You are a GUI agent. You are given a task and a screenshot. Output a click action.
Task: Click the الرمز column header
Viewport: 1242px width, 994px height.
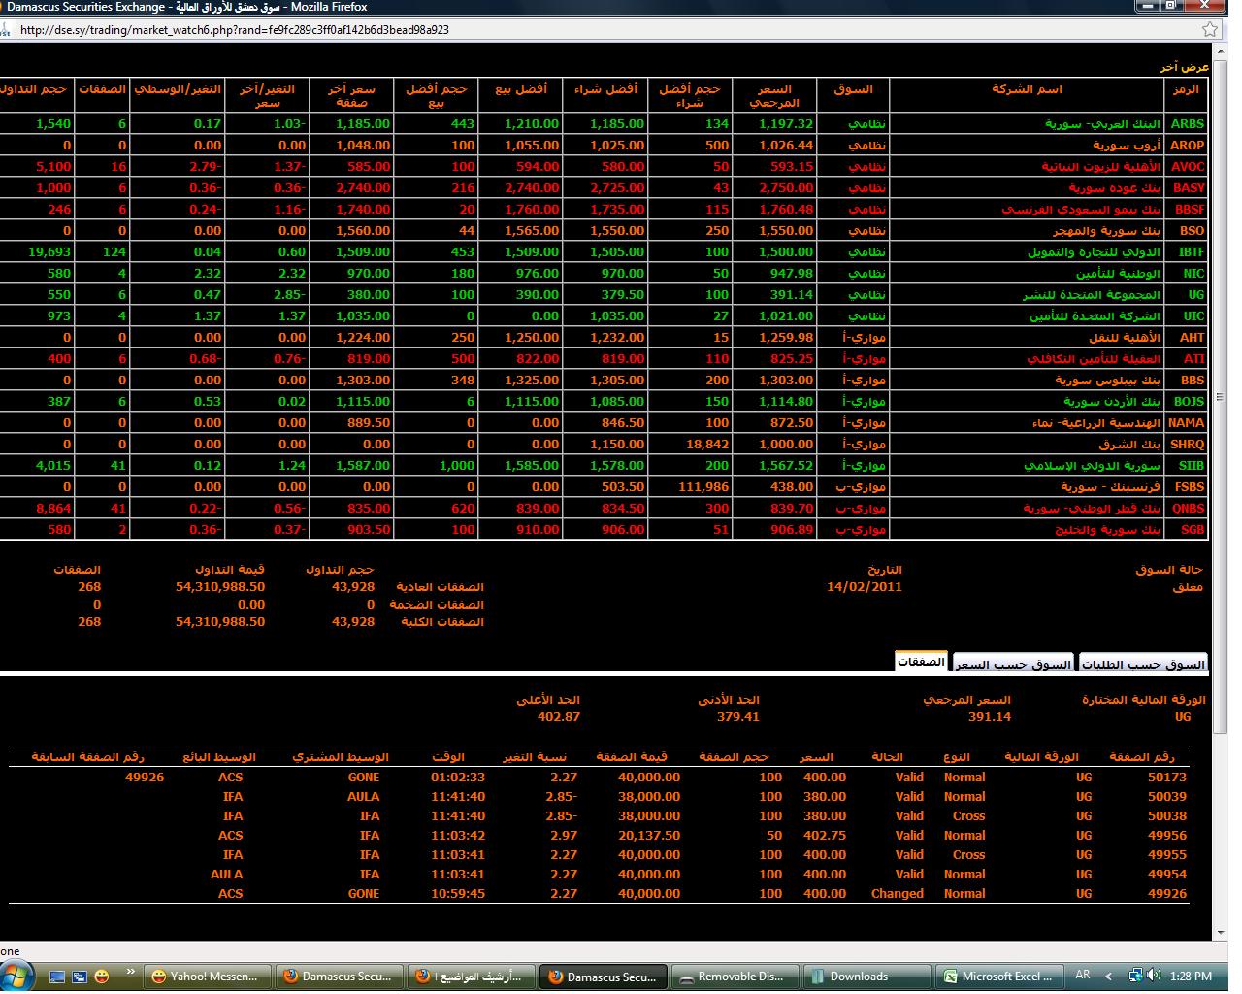click(x=1186, y=89)
